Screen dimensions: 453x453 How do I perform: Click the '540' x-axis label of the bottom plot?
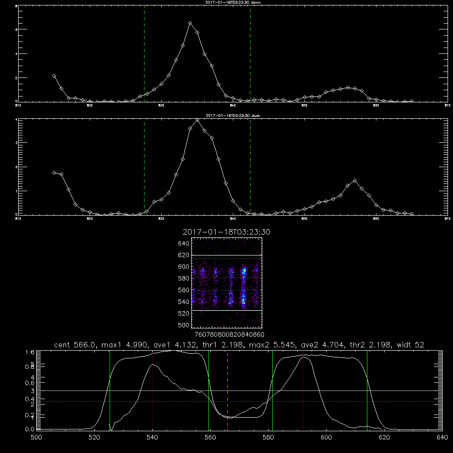[x=152, y=438]
